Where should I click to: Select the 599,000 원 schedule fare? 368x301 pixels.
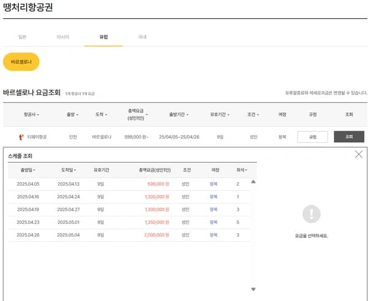(x=158, y=184)
